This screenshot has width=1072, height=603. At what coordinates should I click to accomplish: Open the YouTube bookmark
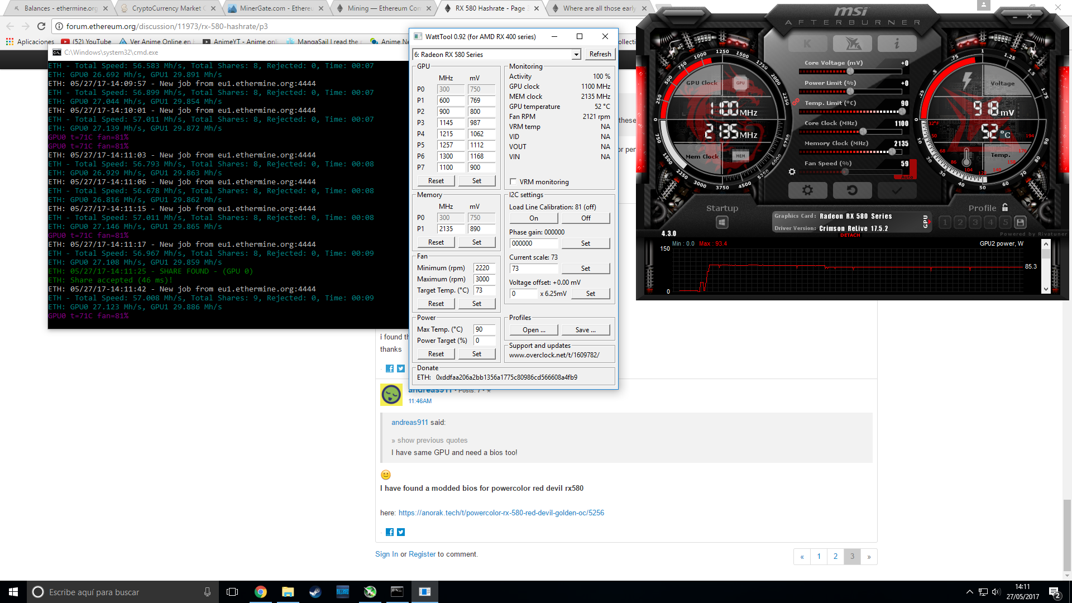pyautogui.click(x=87, y=41)
